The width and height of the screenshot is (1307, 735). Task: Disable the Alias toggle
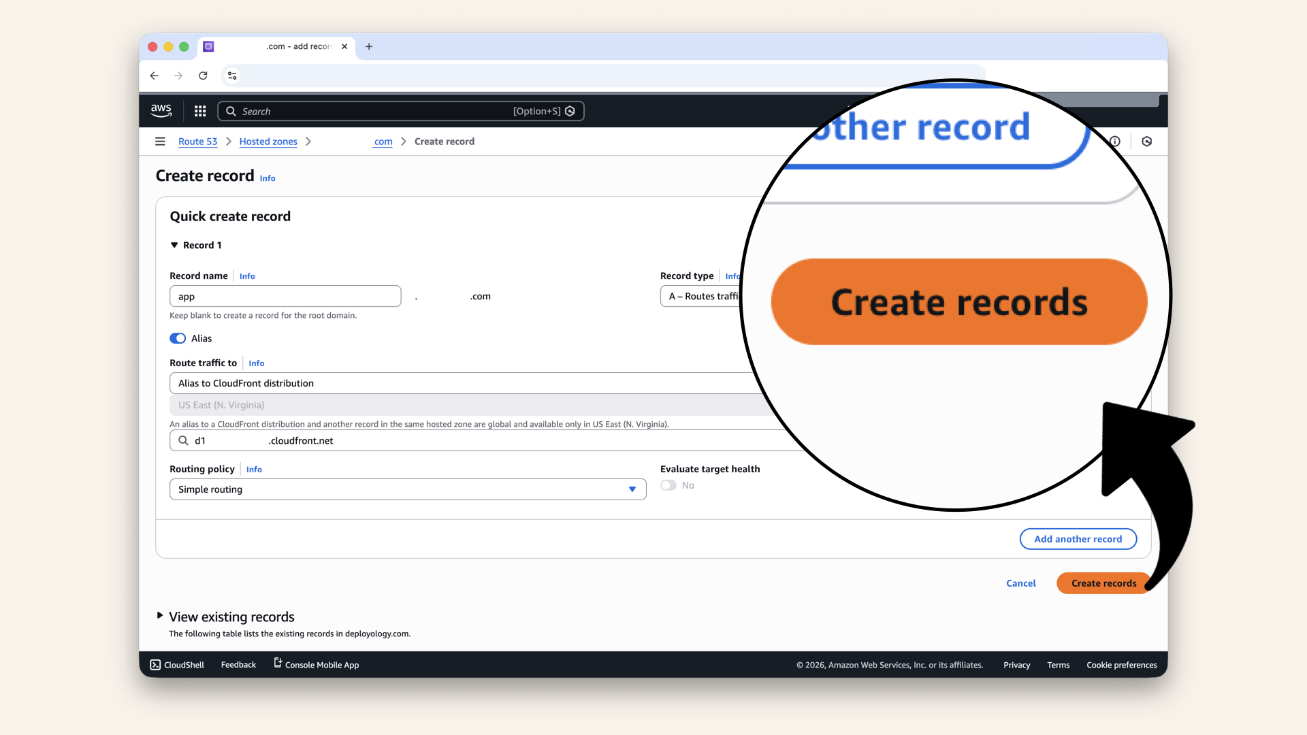coord(177,338)
